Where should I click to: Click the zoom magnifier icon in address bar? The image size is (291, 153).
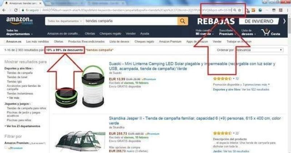[235, 10]
